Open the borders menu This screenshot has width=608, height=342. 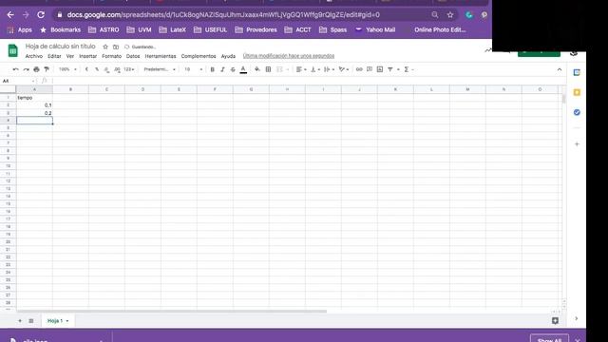[x=268, y=69]
